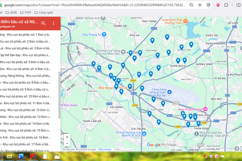
Task: Select list row Khu vực bỏ phiếu số: 14
Action: [x=29, y=123]
